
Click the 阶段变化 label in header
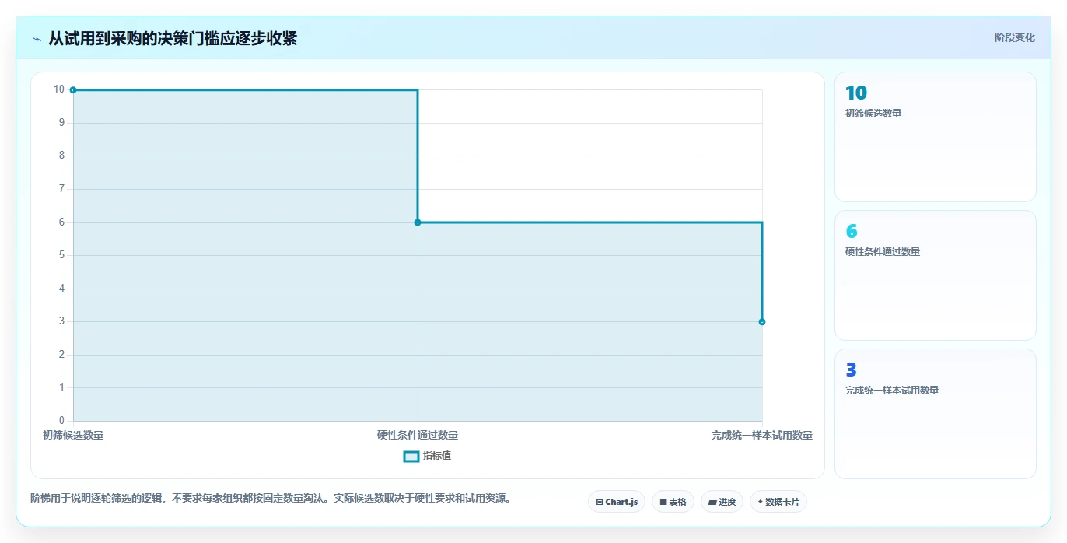1014,37
